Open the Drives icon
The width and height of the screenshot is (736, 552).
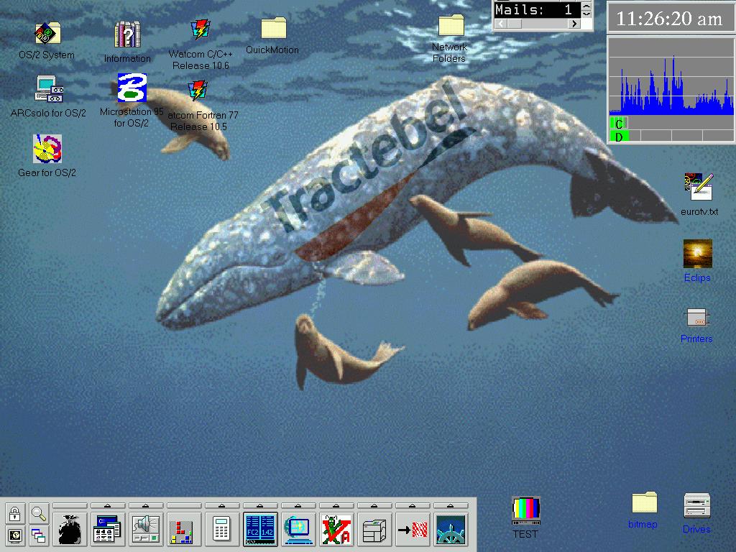(x=697, y=506)
